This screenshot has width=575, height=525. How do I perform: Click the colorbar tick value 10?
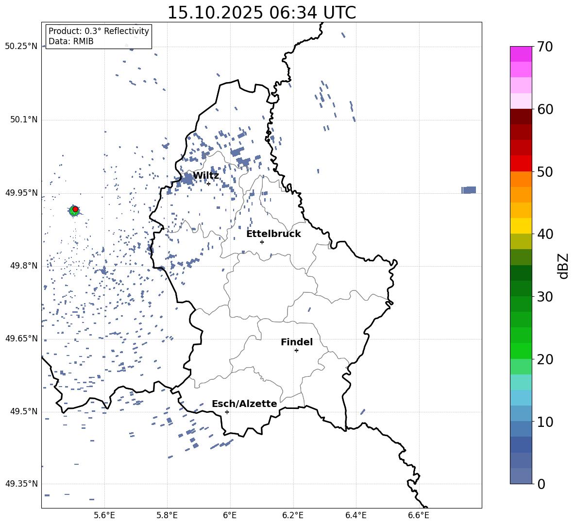[x=545, y=422]
